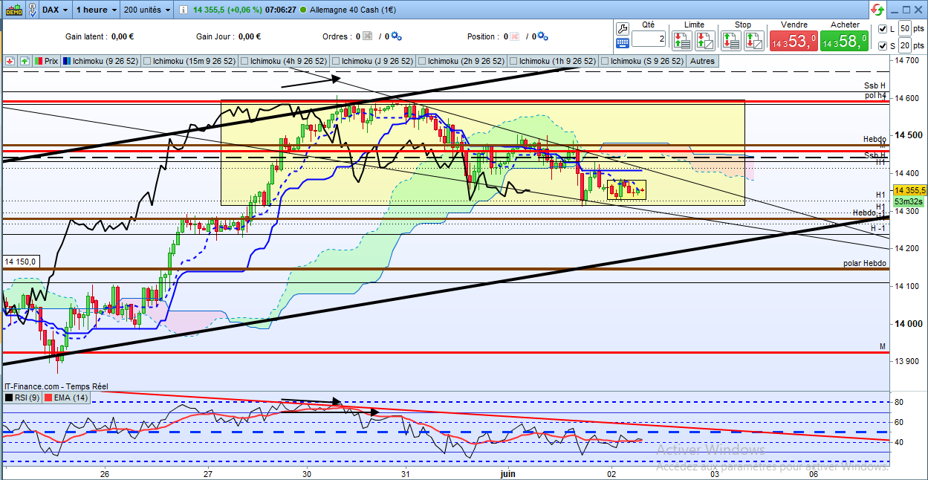The width and height of the screenshot is (928, 480).
Task: Click the Ichimoku (9 26 52) color icon
Action: [x=67, y=61]
